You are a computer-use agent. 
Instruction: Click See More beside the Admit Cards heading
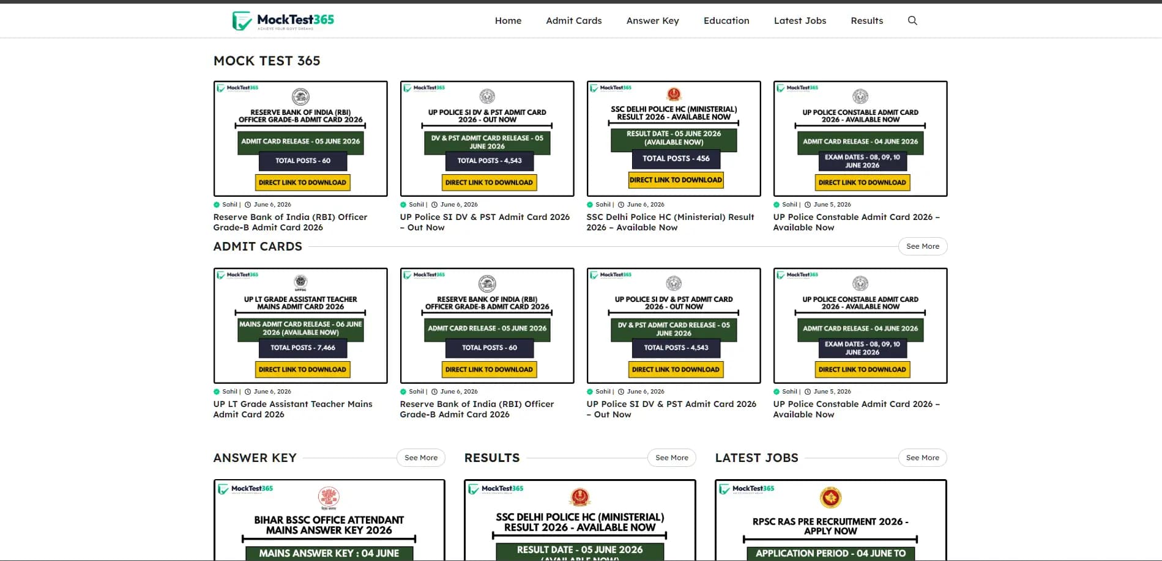[x=923, y=246]
